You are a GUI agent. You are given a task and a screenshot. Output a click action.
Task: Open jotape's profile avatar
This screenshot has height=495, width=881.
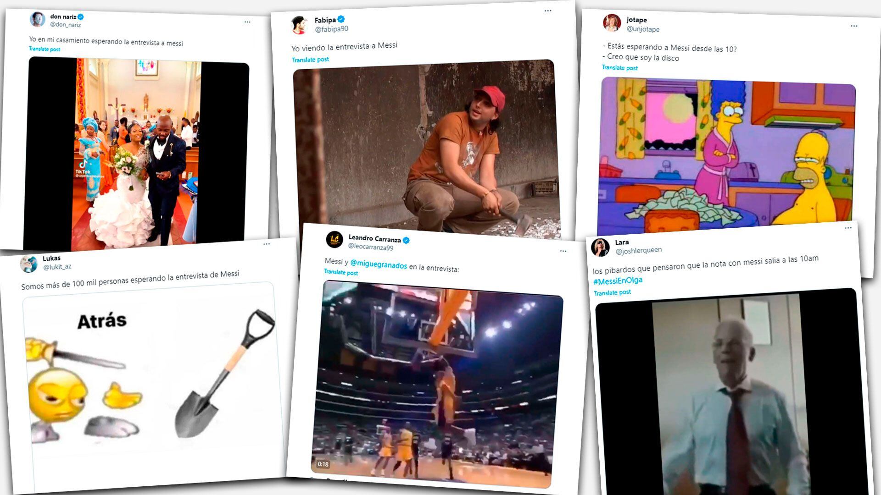pos(612,23)
